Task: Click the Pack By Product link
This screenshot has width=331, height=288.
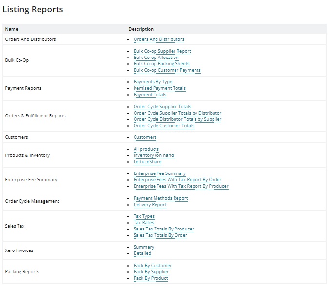Action: tap(150, 278)
